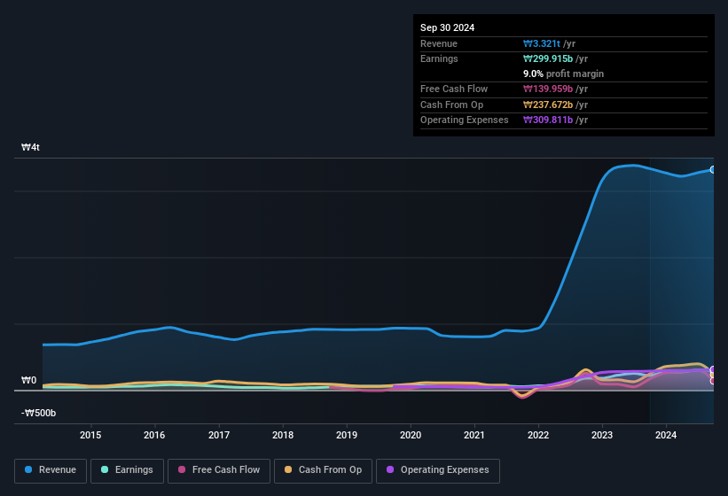Click the 2019 x-axis label
728x496 pixels.
point(347,435)
